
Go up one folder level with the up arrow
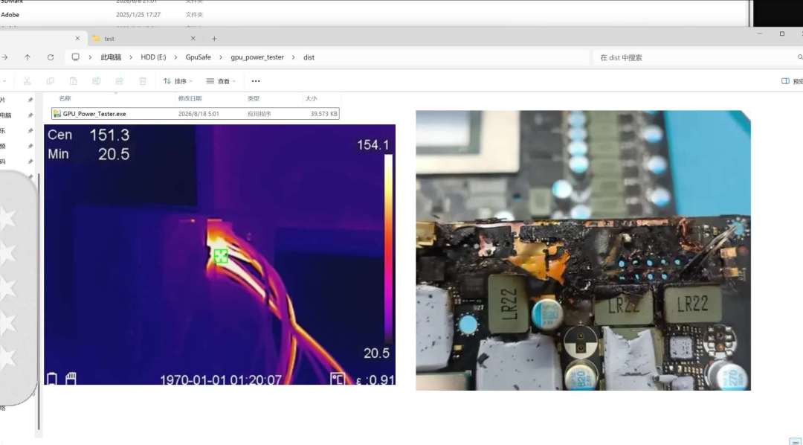point(28,57)
